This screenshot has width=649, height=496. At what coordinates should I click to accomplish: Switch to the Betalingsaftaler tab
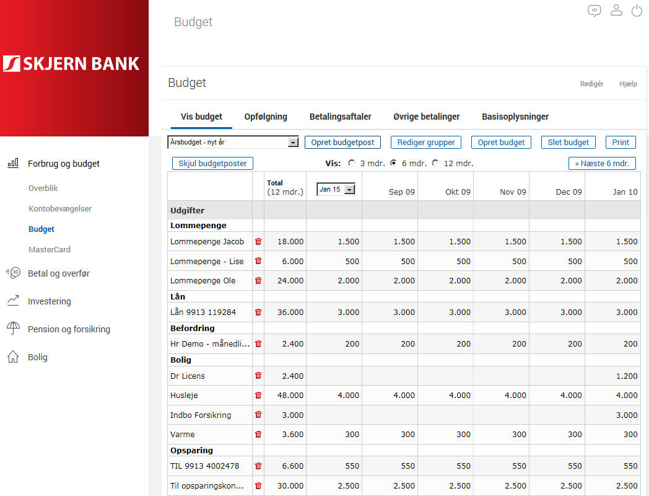pos(340,117)
